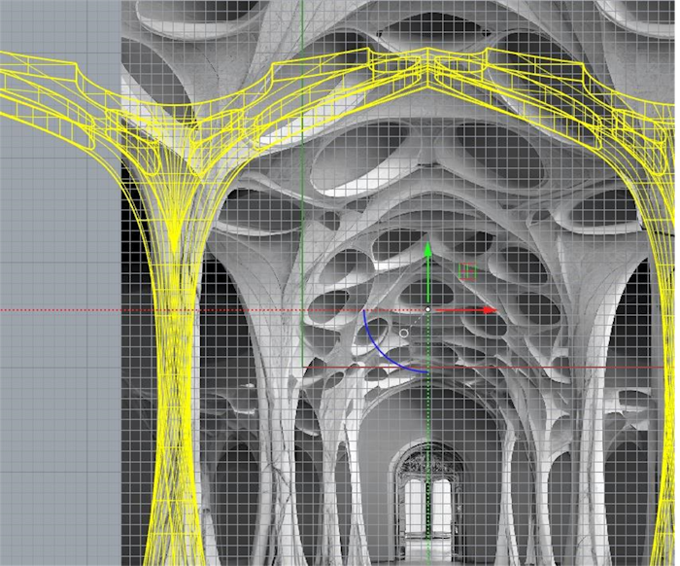Open the gumball menu via small hollow circle

click(x=404, y=333)
